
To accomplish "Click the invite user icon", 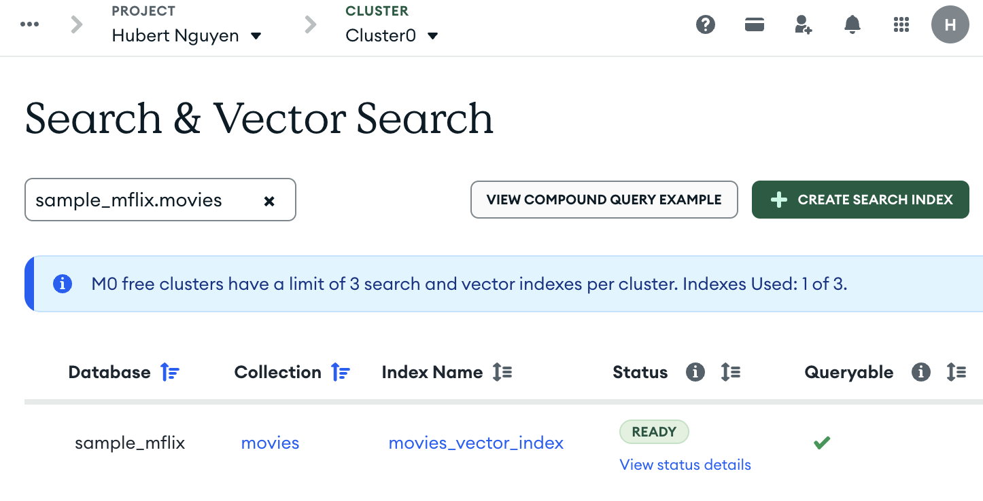I will coord(803,25).
